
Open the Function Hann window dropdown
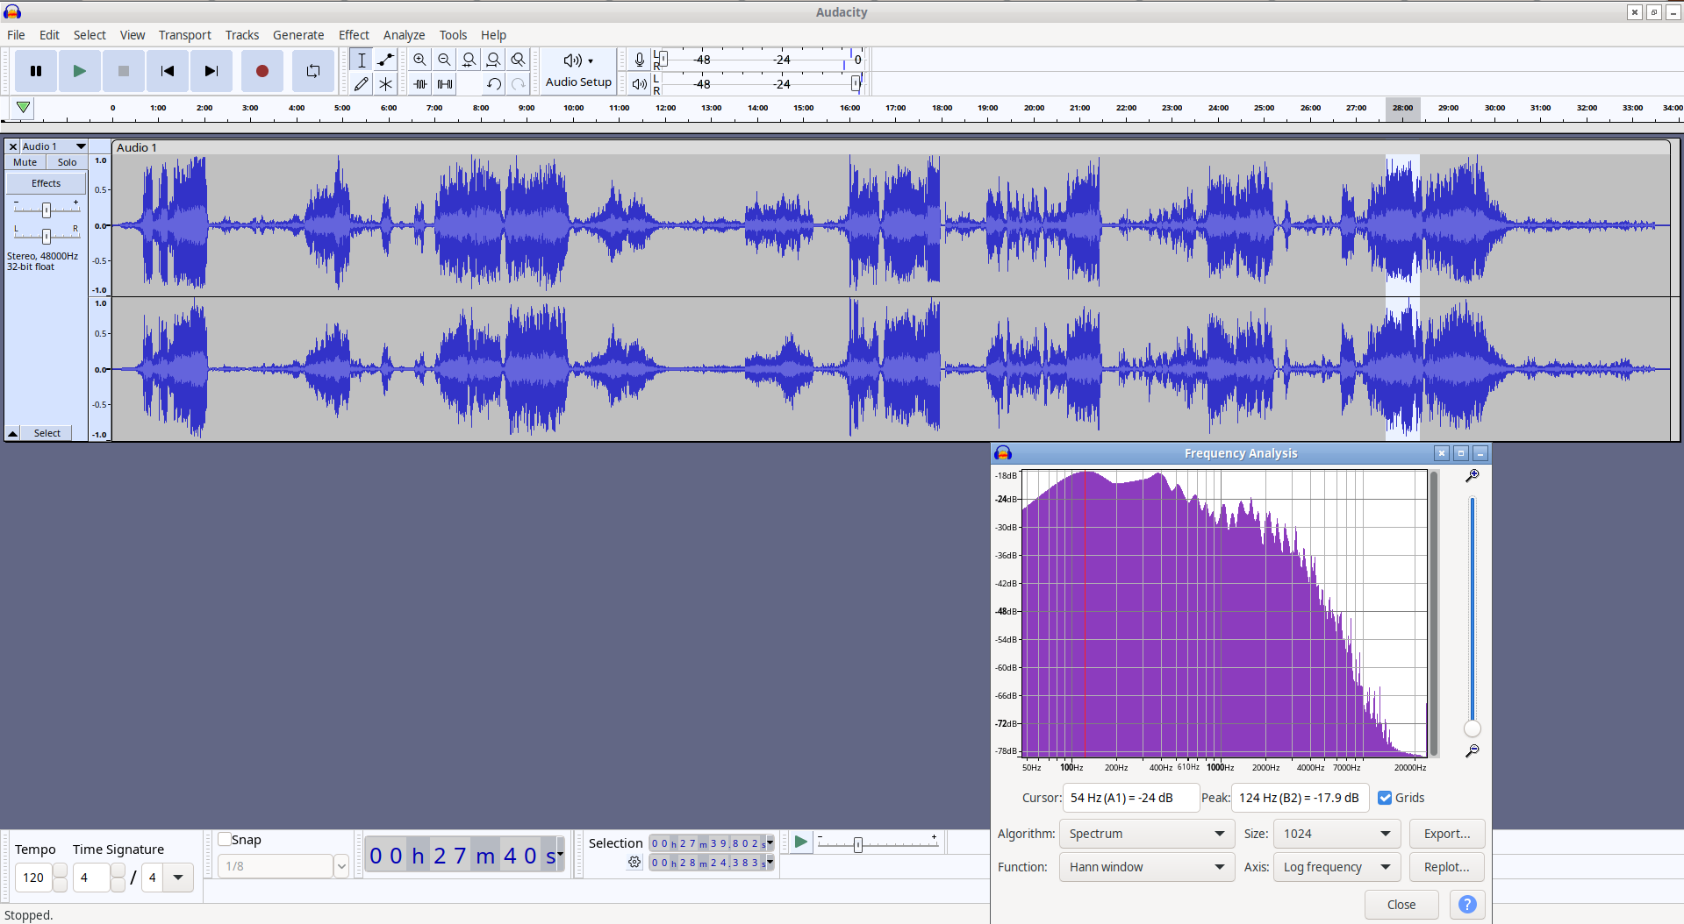tap(1146, 867)
